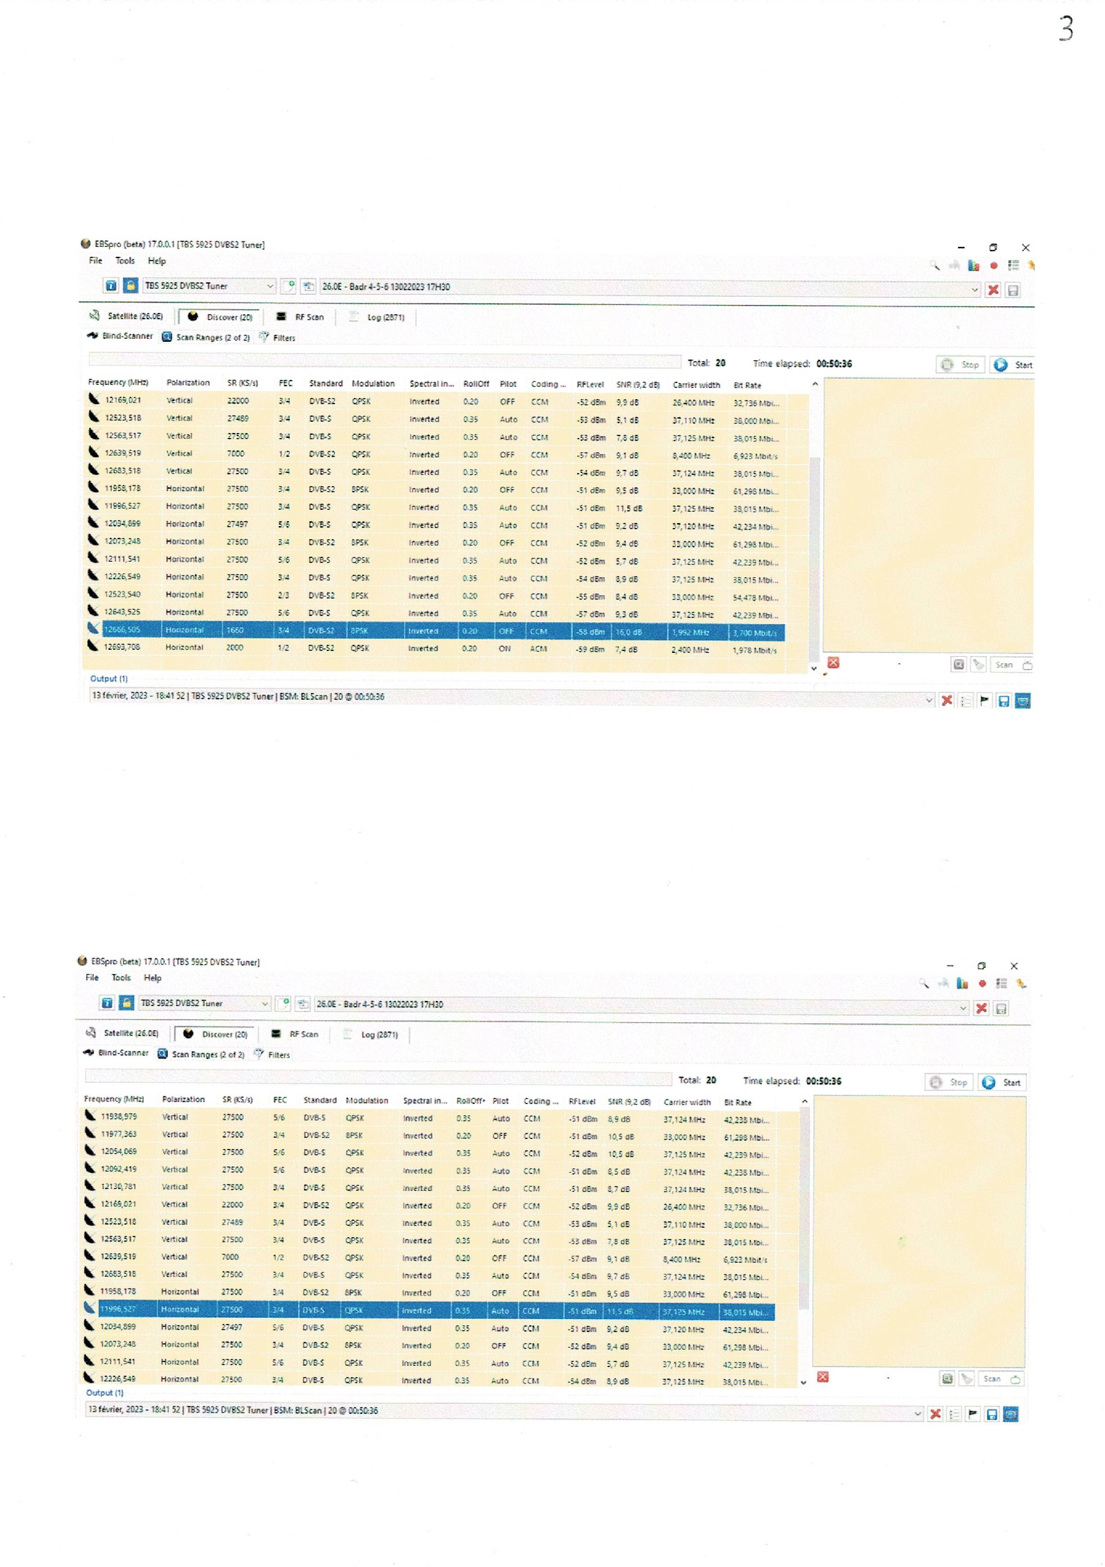Switch to RF Scan tab in lower window

click(295, 1035)
